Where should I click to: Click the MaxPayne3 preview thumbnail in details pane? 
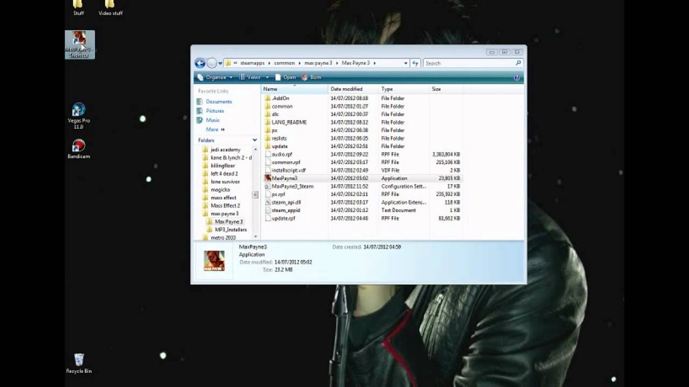214,261
